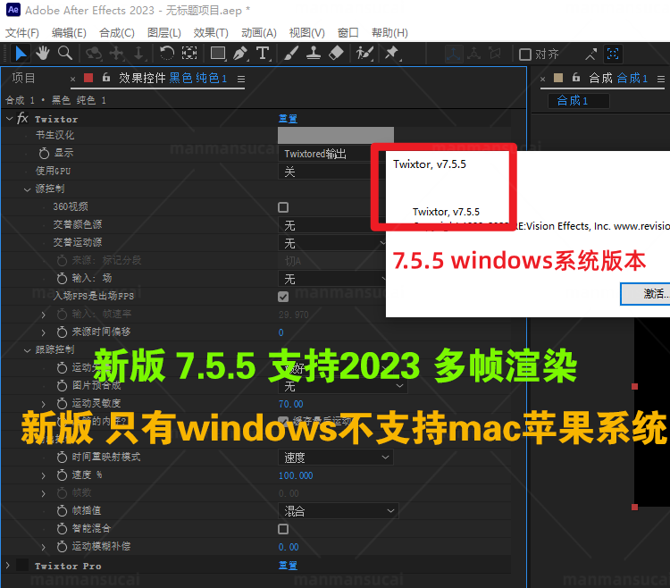This screenshot has height=588, width=670.
Task: Reset Twixtor with 重置 link
Action: pos(288,118)
